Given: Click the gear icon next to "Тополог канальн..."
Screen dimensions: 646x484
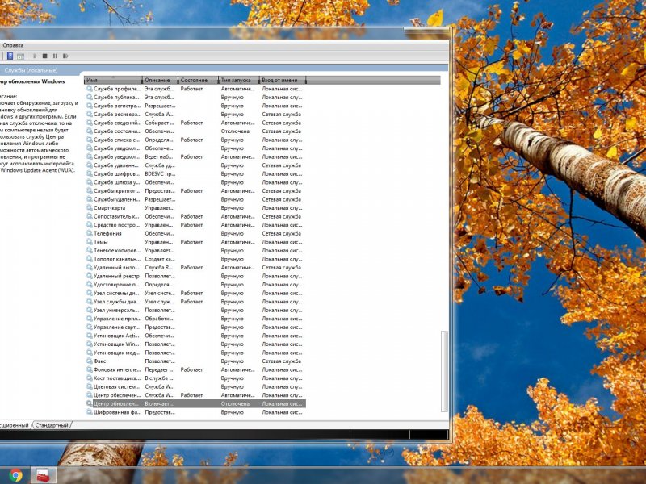Looking at the screenshot, I should [89, 259].
